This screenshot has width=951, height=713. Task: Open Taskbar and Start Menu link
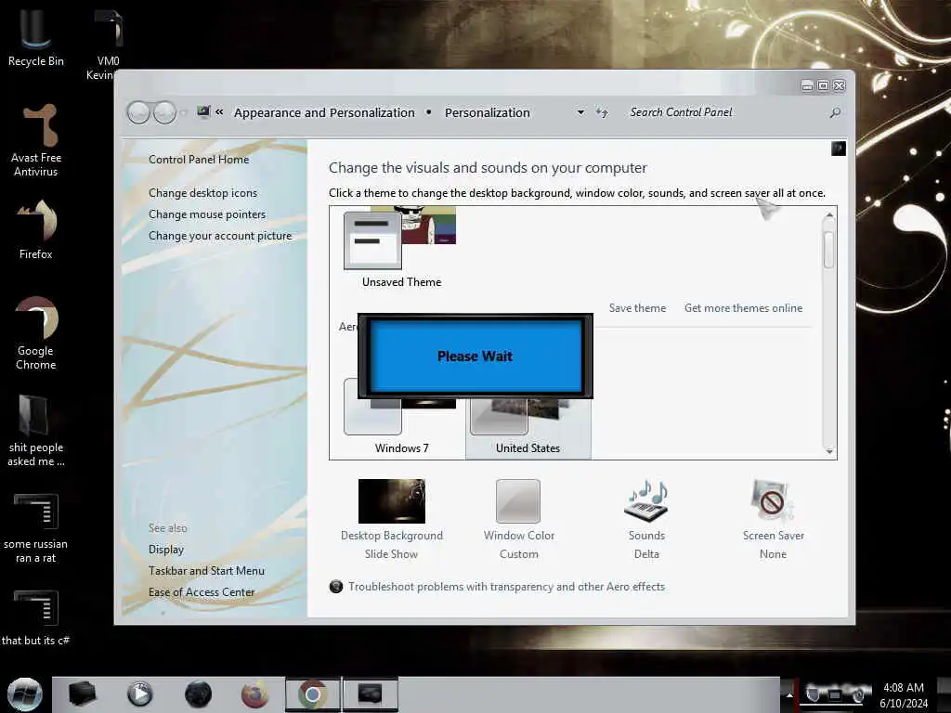point(206,571)
